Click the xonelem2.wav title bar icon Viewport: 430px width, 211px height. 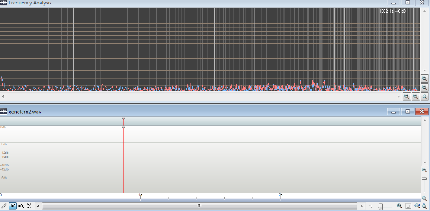4,112
